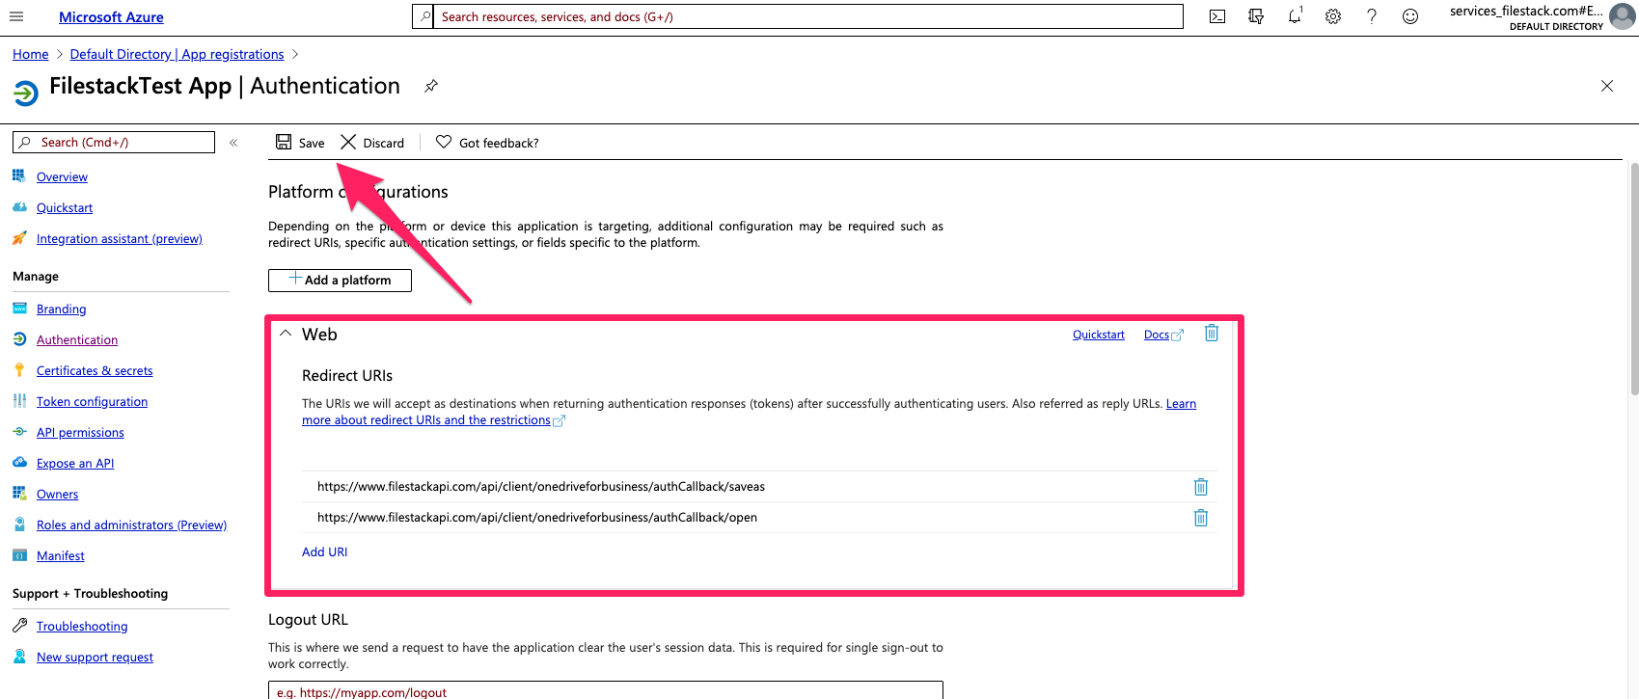Click the Token configuration bars icon

[x=19, y=401]
